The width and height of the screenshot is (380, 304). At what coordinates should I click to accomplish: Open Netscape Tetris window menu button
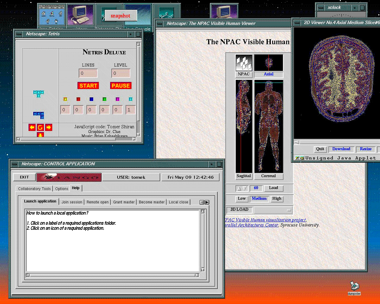[x=19, y=34]
